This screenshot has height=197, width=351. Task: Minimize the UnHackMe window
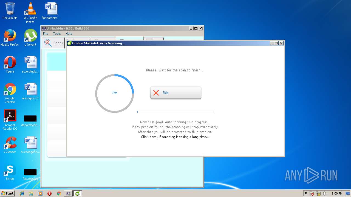191,28
